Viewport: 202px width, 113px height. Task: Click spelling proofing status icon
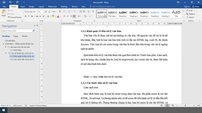[26, 105]
